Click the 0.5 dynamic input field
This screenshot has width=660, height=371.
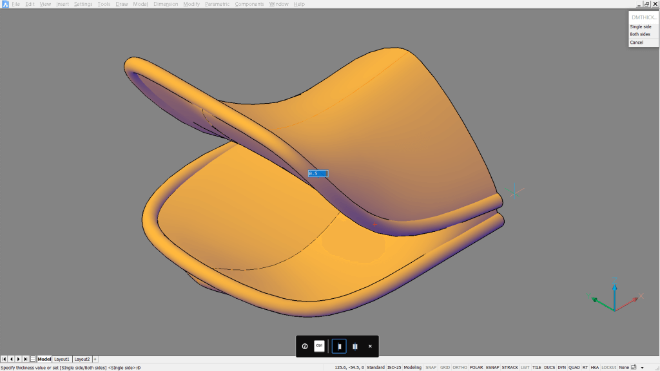(318, 173)
